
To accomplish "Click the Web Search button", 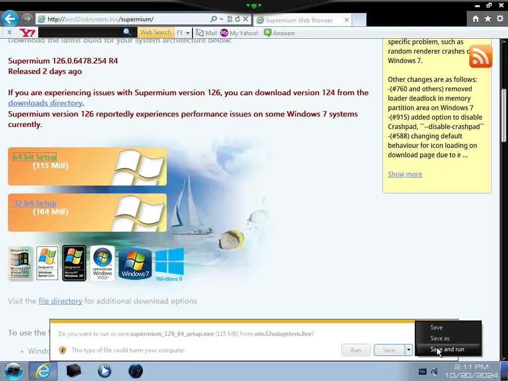I will point(155,32).
